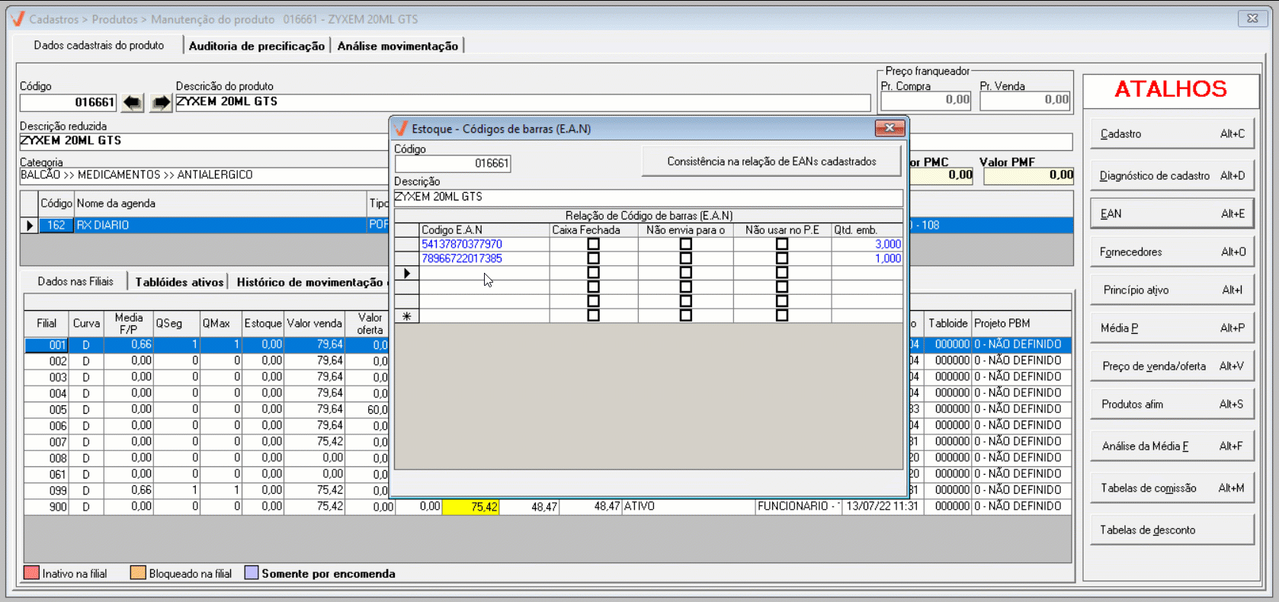Click the Codigo E.A.N column header
The height and width of the screenshot is (602, 1279).
(484, 230)
